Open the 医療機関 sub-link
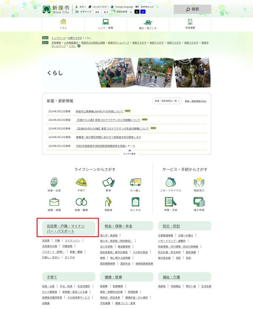 pyautogui.click(x=118, y=286)
